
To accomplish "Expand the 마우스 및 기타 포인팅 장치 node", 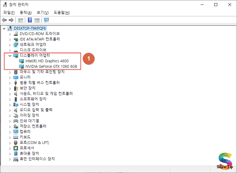I will click(x=10, y=72).
